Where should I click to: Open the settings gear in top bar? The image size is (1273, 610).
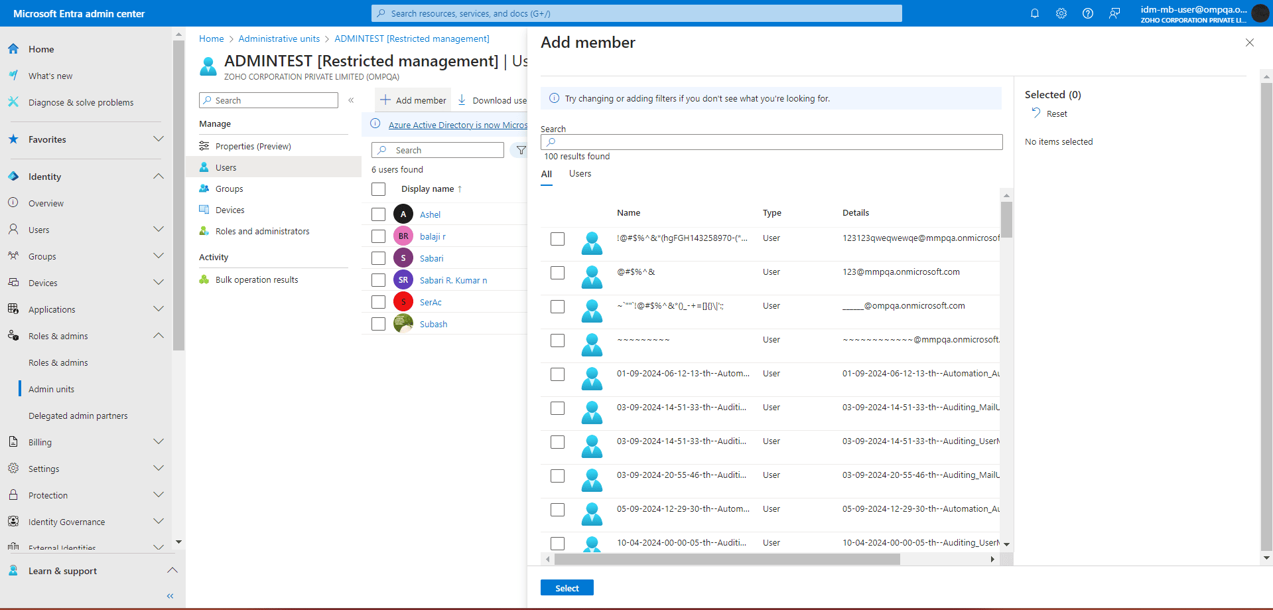tap(1061, 13)
